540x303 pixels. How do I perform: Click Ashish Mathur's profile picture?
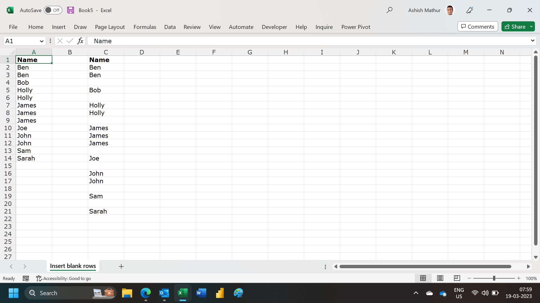450,10
